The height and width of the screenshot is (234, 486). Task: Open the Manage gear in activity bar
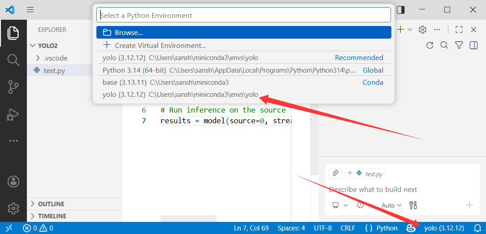[13, 208]
